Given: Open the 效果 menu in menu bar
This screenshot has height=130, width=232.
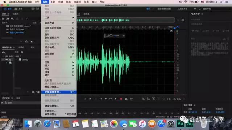Looking at the screenshot, I should click(68, 2).
